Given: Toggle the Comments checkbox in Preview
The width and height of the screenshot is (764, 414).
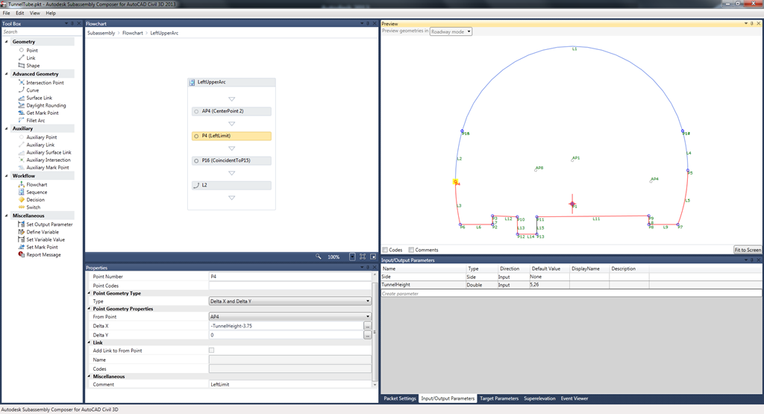Looking at the screenshot, I should [x=411, y=250].
